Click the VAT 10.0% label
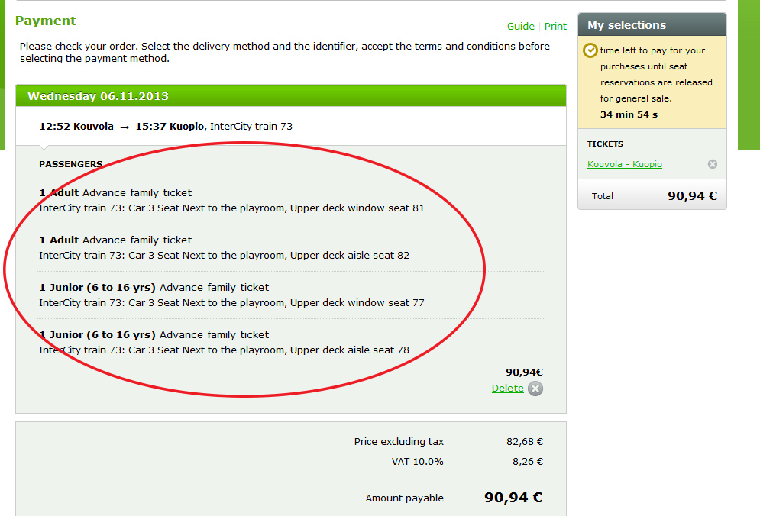The image size is (760, 516). [x=417, y=461]
